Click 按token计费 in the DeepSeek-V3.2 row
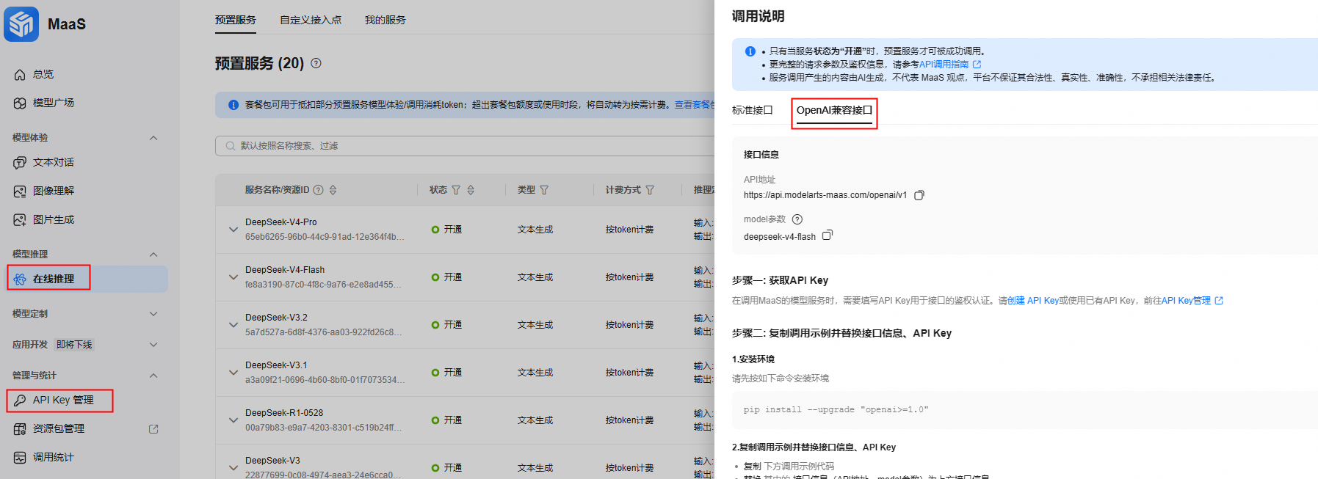Screen dimensions: 1318x479 click(x=629, y=325)
